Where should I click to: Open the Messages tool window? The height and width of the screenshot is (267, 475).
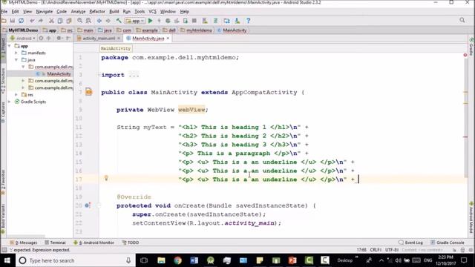coord(24,243)
